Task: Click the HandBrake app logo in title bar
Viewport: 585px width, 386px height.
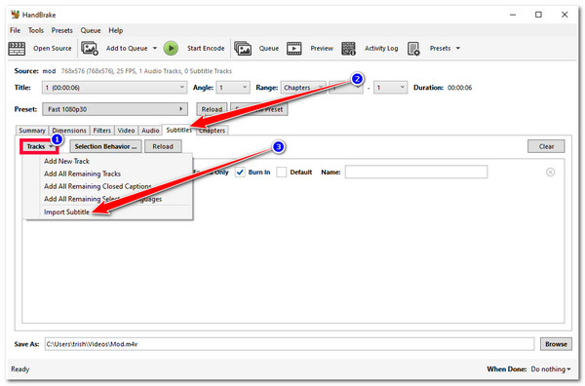Action: point(16,15)
